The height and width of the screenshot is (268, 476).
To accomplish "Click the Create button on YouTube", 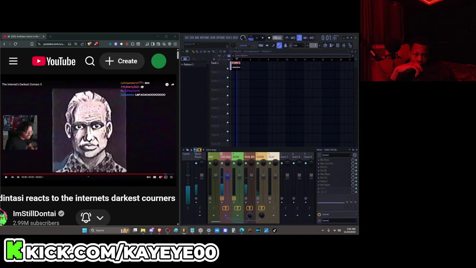I will 122,61.
